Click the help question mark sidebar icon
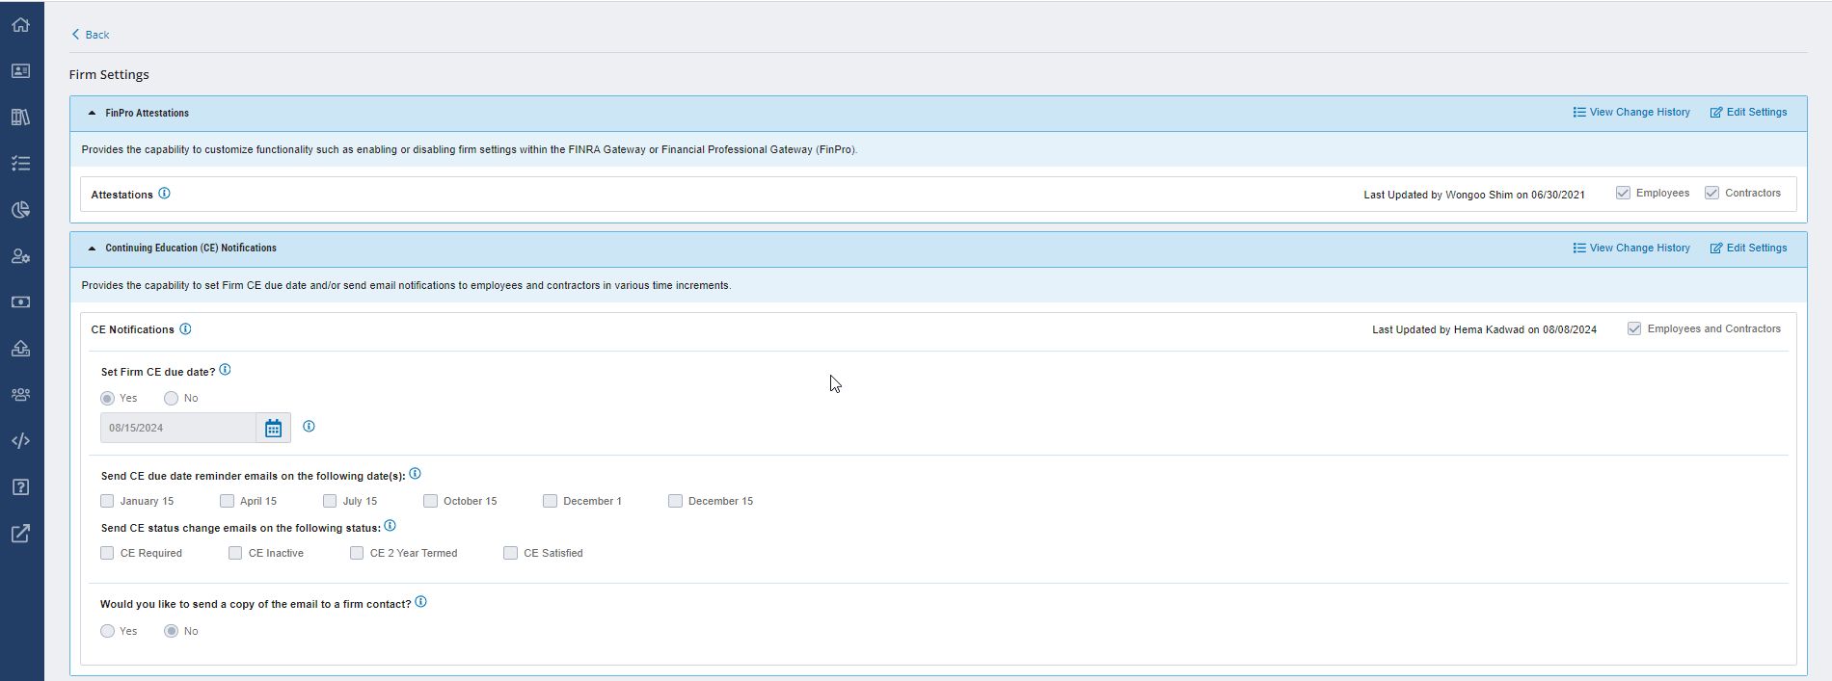This screenshot has width=1832, height=681. [20, 487]
